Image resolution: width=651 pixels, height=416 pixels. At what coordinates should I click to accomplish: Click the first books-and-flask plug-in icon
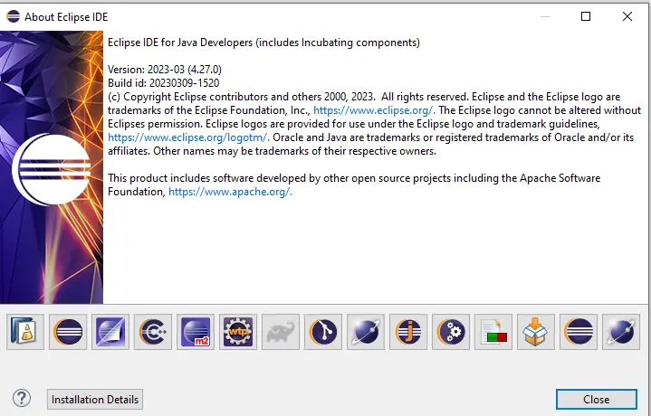click(25, 333)
